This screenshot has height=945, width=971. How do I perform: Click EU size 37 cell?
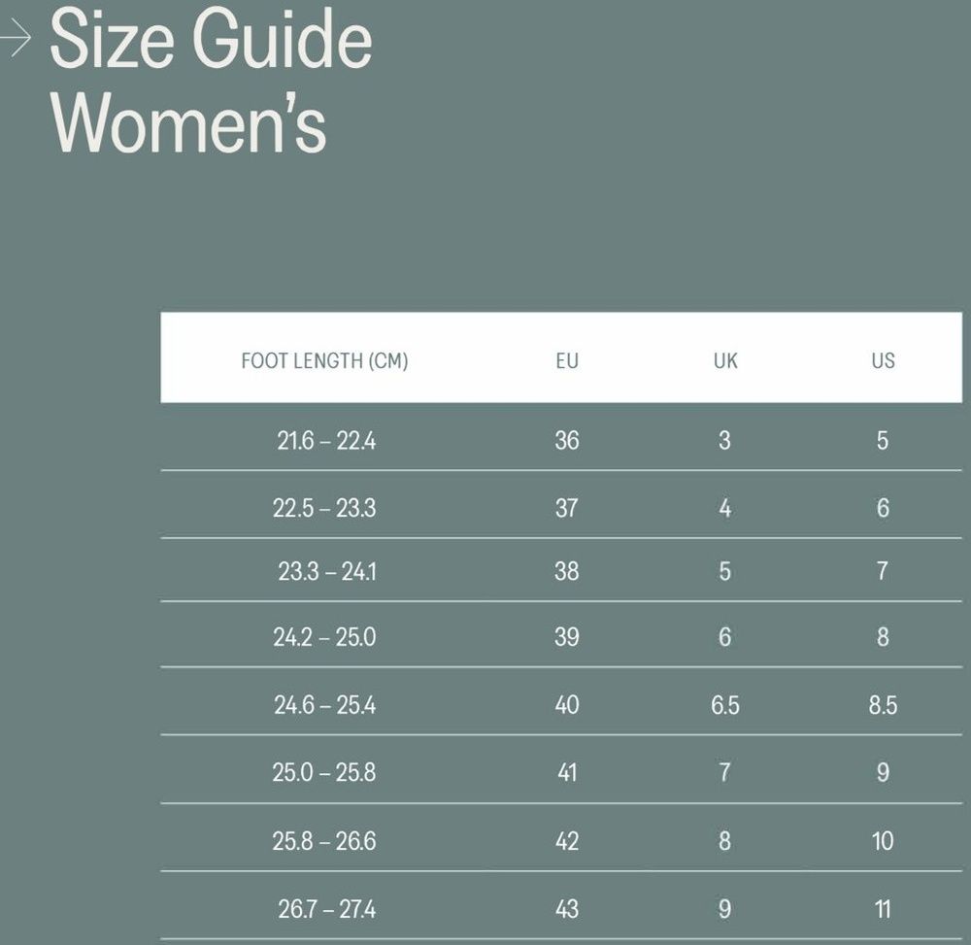pos(567,508)
